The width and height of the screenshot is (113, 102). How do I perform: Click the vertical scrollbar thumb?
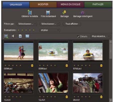(x=111, y=51)
